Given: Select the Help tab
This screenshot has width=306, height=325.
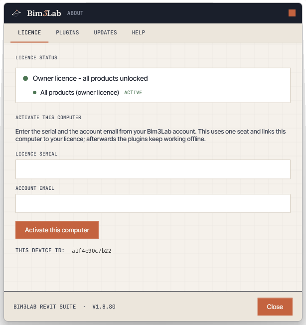Looking at the screenshot, I should click(x=139, y=32).
